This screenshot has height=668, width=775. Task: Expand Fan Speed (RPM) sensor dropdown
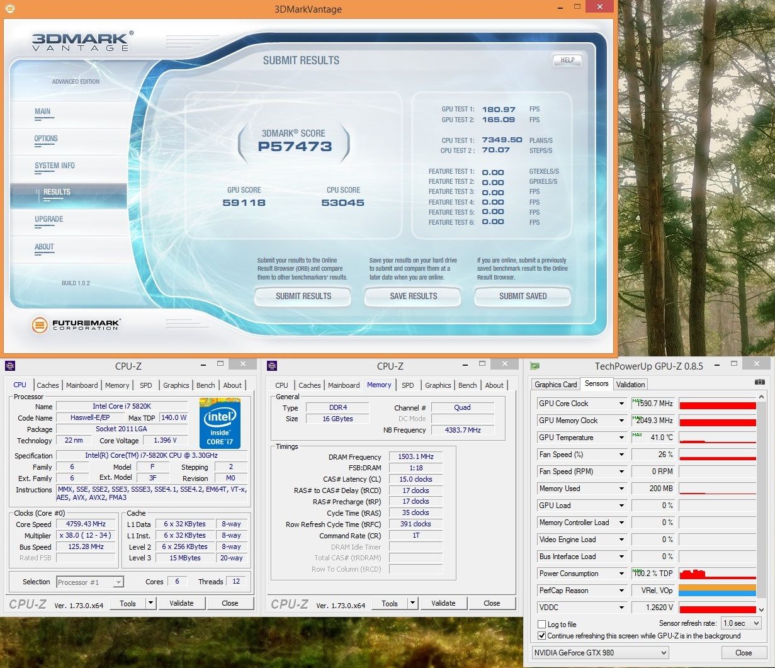(x=621, y=472)
